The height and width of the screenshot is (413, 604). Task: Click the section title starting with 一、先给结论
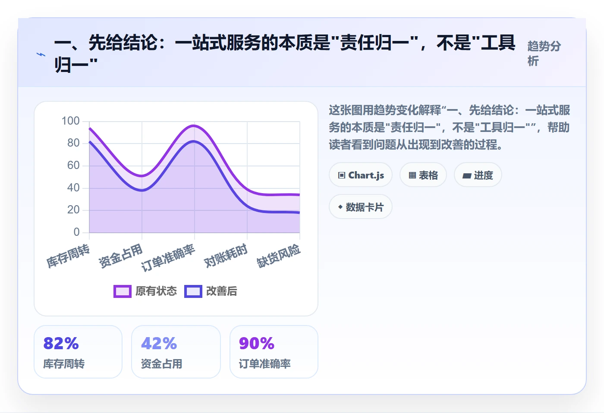coord(285,54)
